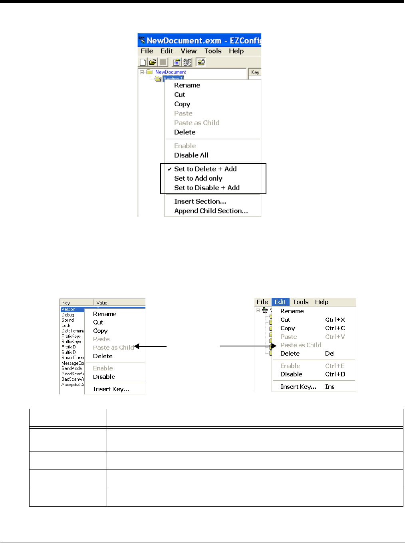
Task: Click Key column header beside the NewDocument tree
Action: (255, 72)
